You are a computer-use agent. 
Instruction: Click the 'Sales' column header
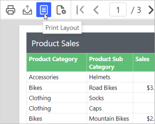tap(144, 63)
